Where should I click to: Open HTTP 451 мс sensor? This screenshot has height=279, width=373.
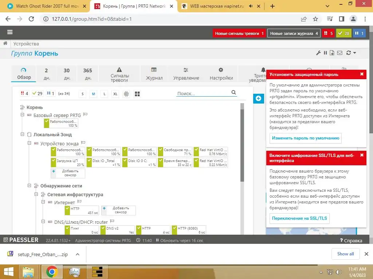82,210
